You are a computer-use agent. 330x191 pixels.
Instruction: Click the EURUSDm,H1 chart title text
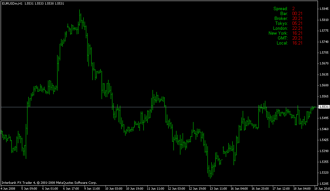pyautogui.click(x=12, y=4)
